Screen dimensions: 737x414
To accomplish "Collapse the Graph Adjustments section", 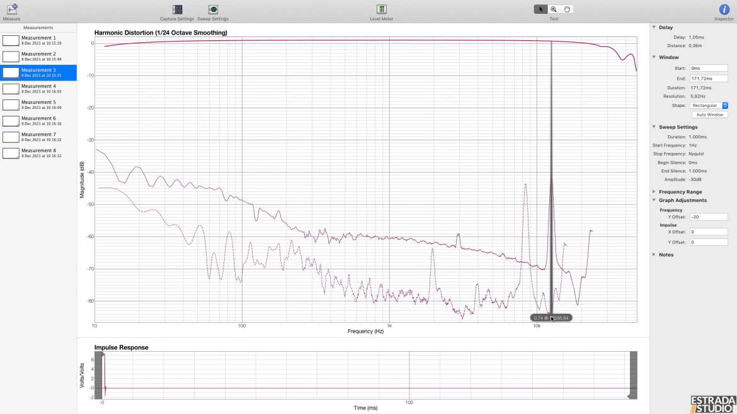I will (x=654, y=200).
